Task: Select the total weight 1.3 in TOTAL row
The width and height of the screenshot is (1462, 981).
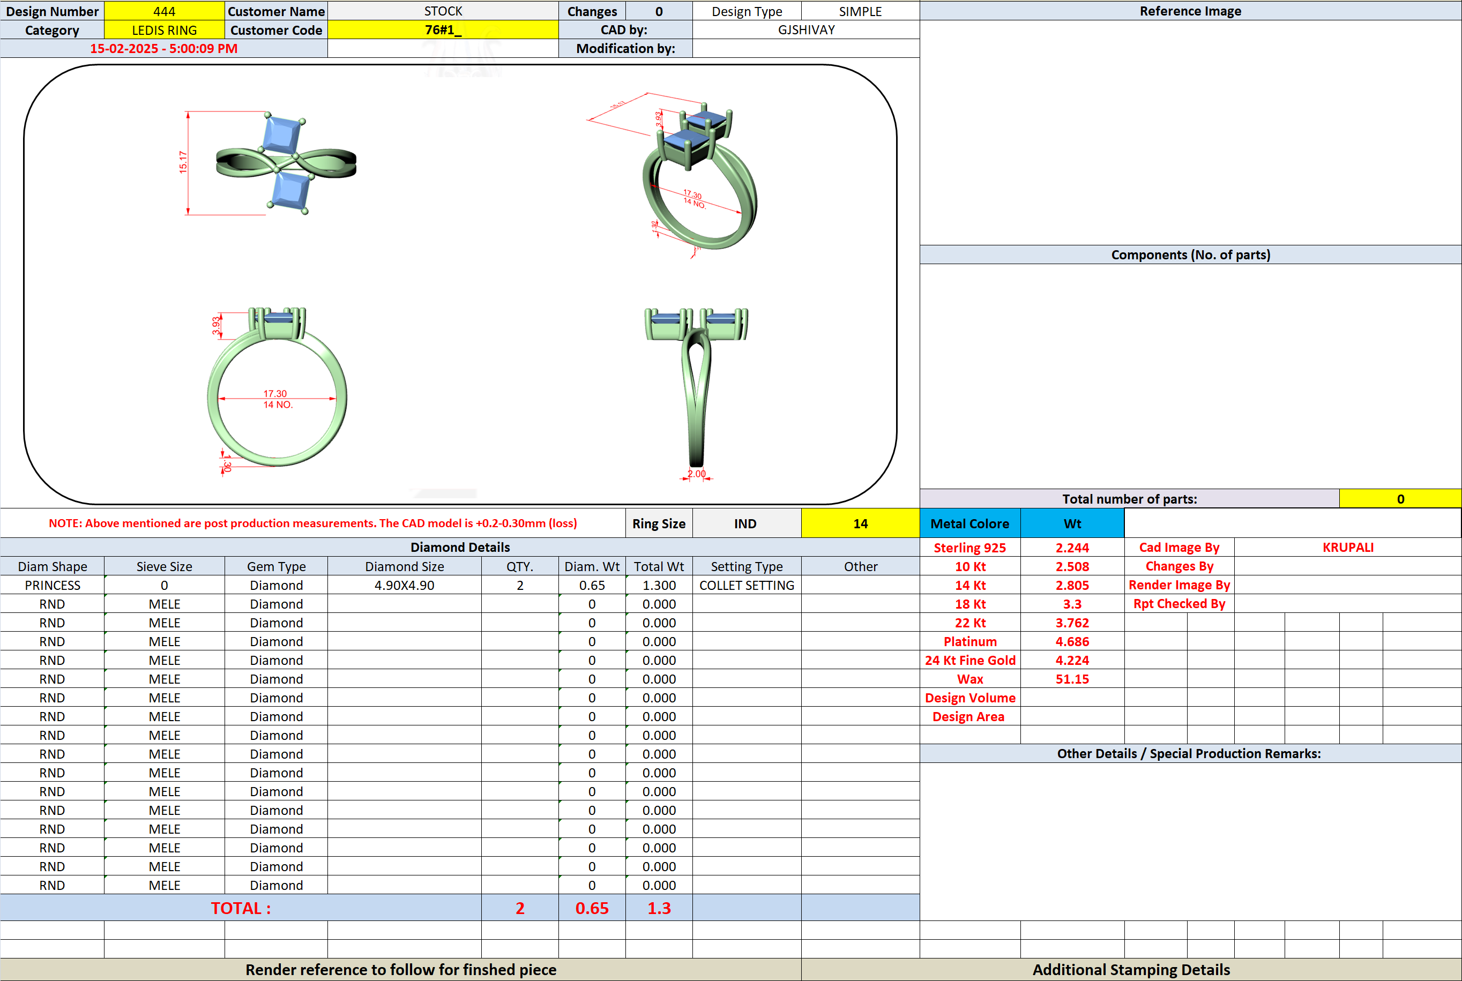Action: tap(659, 908)
